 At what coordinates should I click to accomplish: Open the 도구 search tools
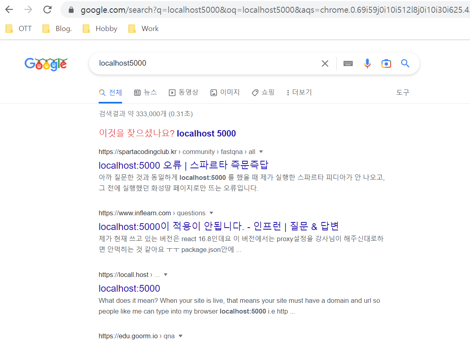402,92
